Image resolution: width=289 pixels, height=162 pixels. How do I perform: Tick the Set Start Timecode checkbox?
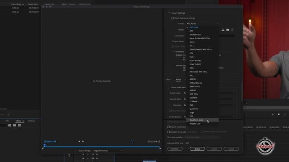[x=168, y=132]
